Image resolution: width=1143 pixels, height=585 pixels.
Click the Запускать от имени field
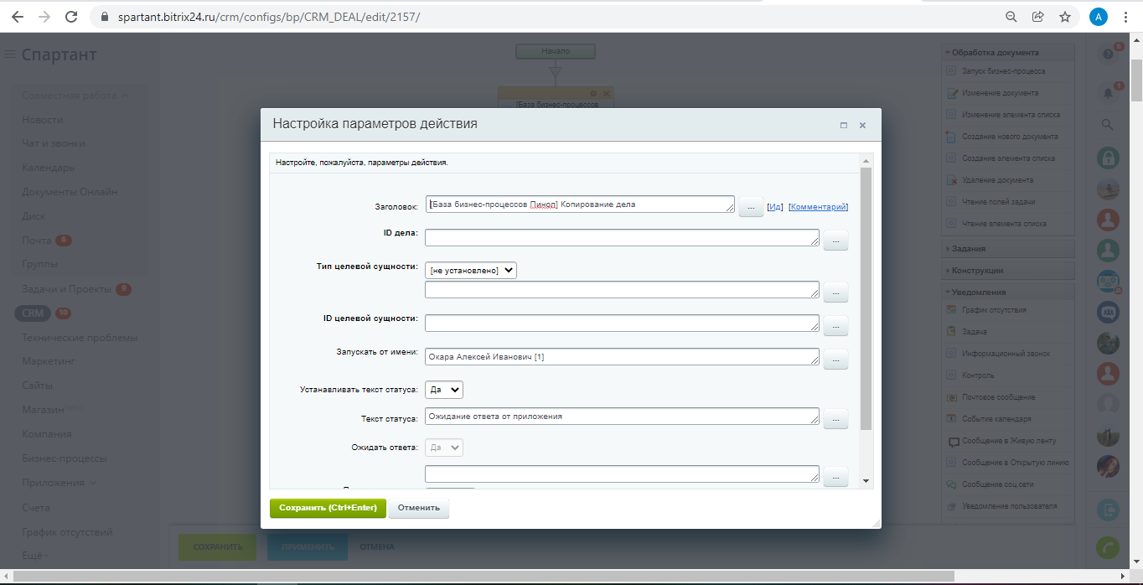coord(623,357)
